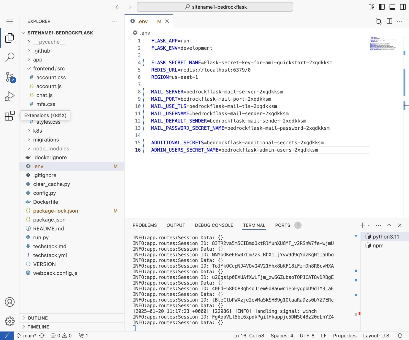Expand the app folder
Screen dimensions: 409x340
[72, 60]
